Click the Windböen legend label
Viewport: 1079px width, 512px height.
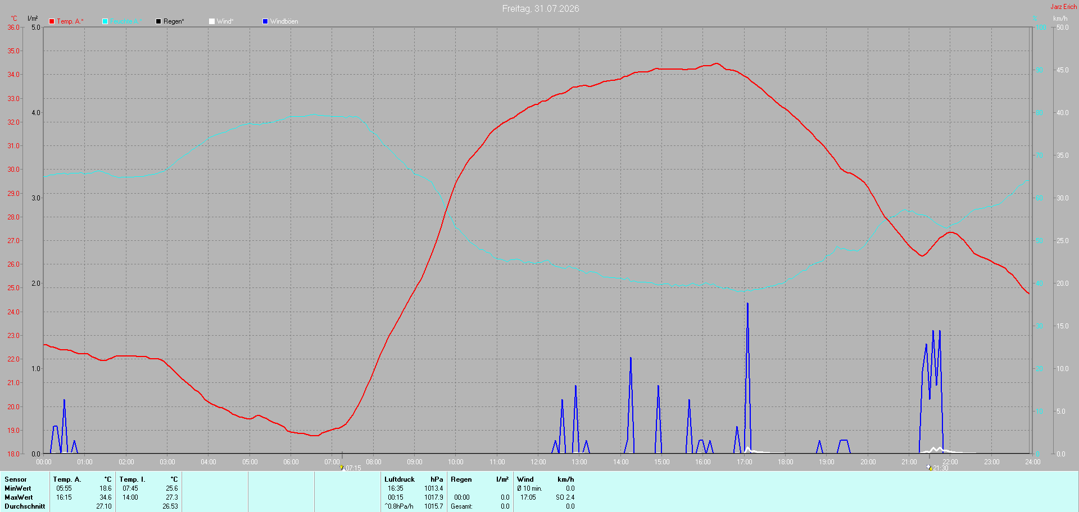(284, 21)
